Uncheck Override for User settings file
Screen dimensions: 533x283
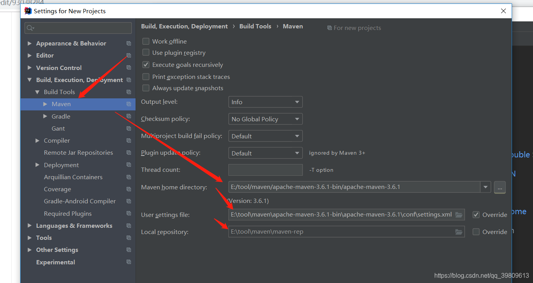click(476, 215)
